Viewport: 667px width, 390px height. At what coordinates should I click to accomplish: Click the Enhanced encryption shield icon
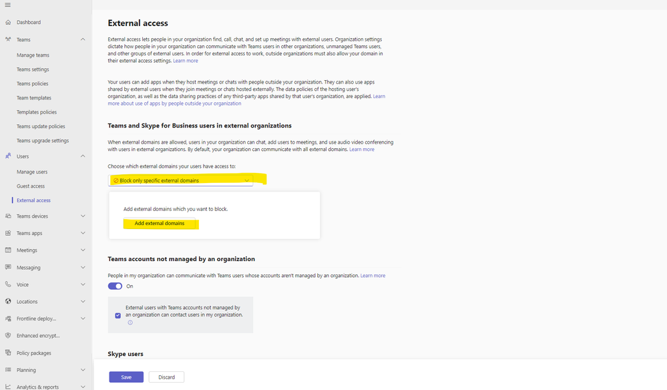pyautogui.click(x=8, y=335)
